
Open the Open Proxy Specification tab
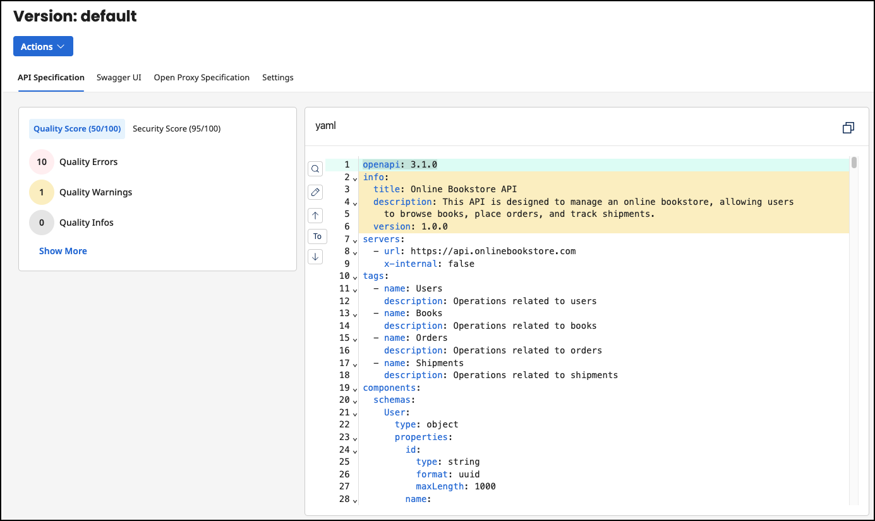202,77
